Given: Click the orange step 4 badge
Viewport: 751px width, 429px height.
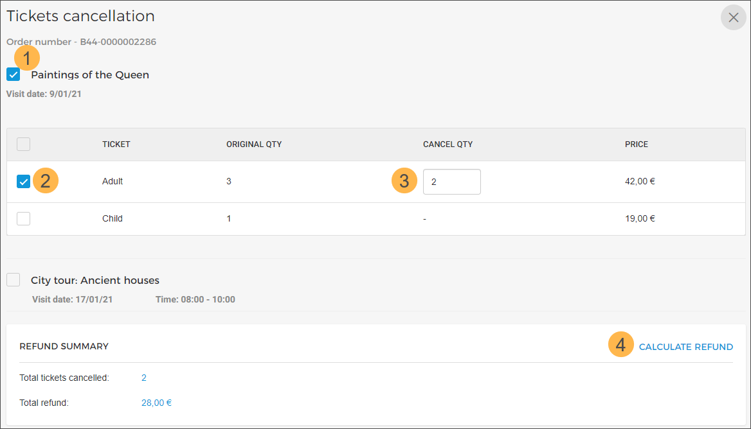Looking at the screenshot, I should [x=620, y=346].
